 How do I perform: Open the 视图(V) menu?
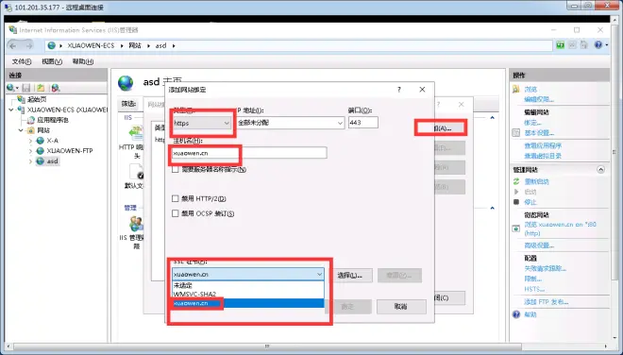coord(52,61)
